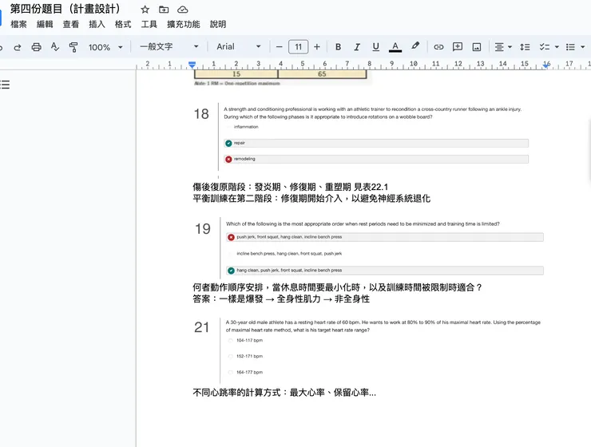Viewport: 591px width, 447px height.
Task: Select the remodeling answer option
Action: click(x=376, y=159)
